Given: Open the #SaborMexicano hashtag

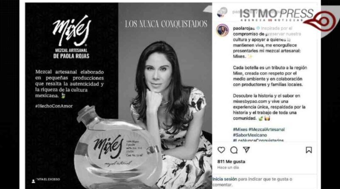Looking at the screenshot, I should pos(250,135).
